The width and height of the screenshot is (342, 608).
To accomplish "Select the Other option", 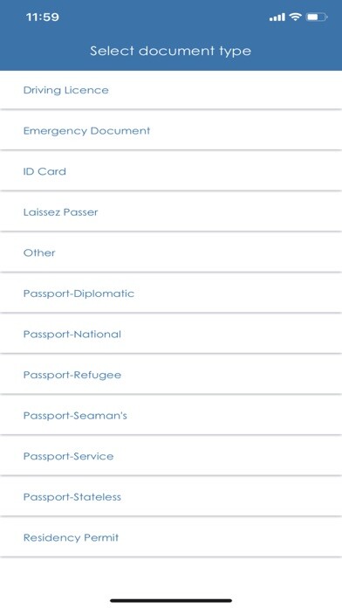I will (171, 252).
